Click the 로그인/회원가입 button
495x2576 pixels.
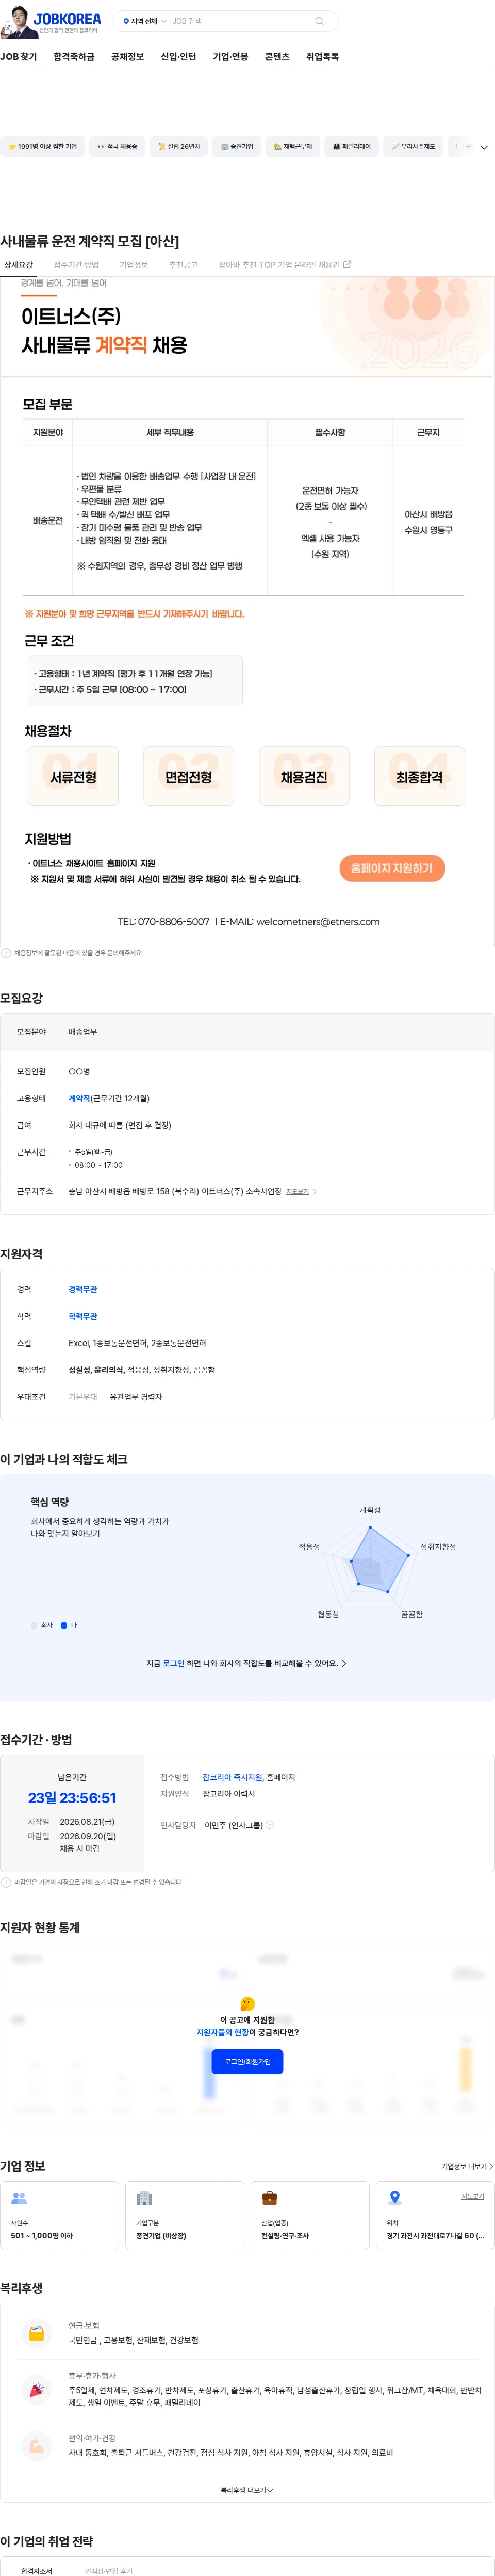point(247,2061)
